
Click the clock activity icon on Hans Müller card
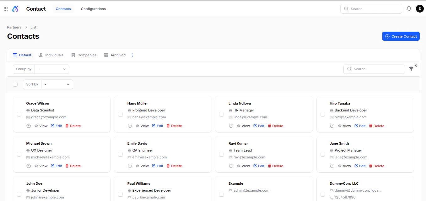coord(130,126)
